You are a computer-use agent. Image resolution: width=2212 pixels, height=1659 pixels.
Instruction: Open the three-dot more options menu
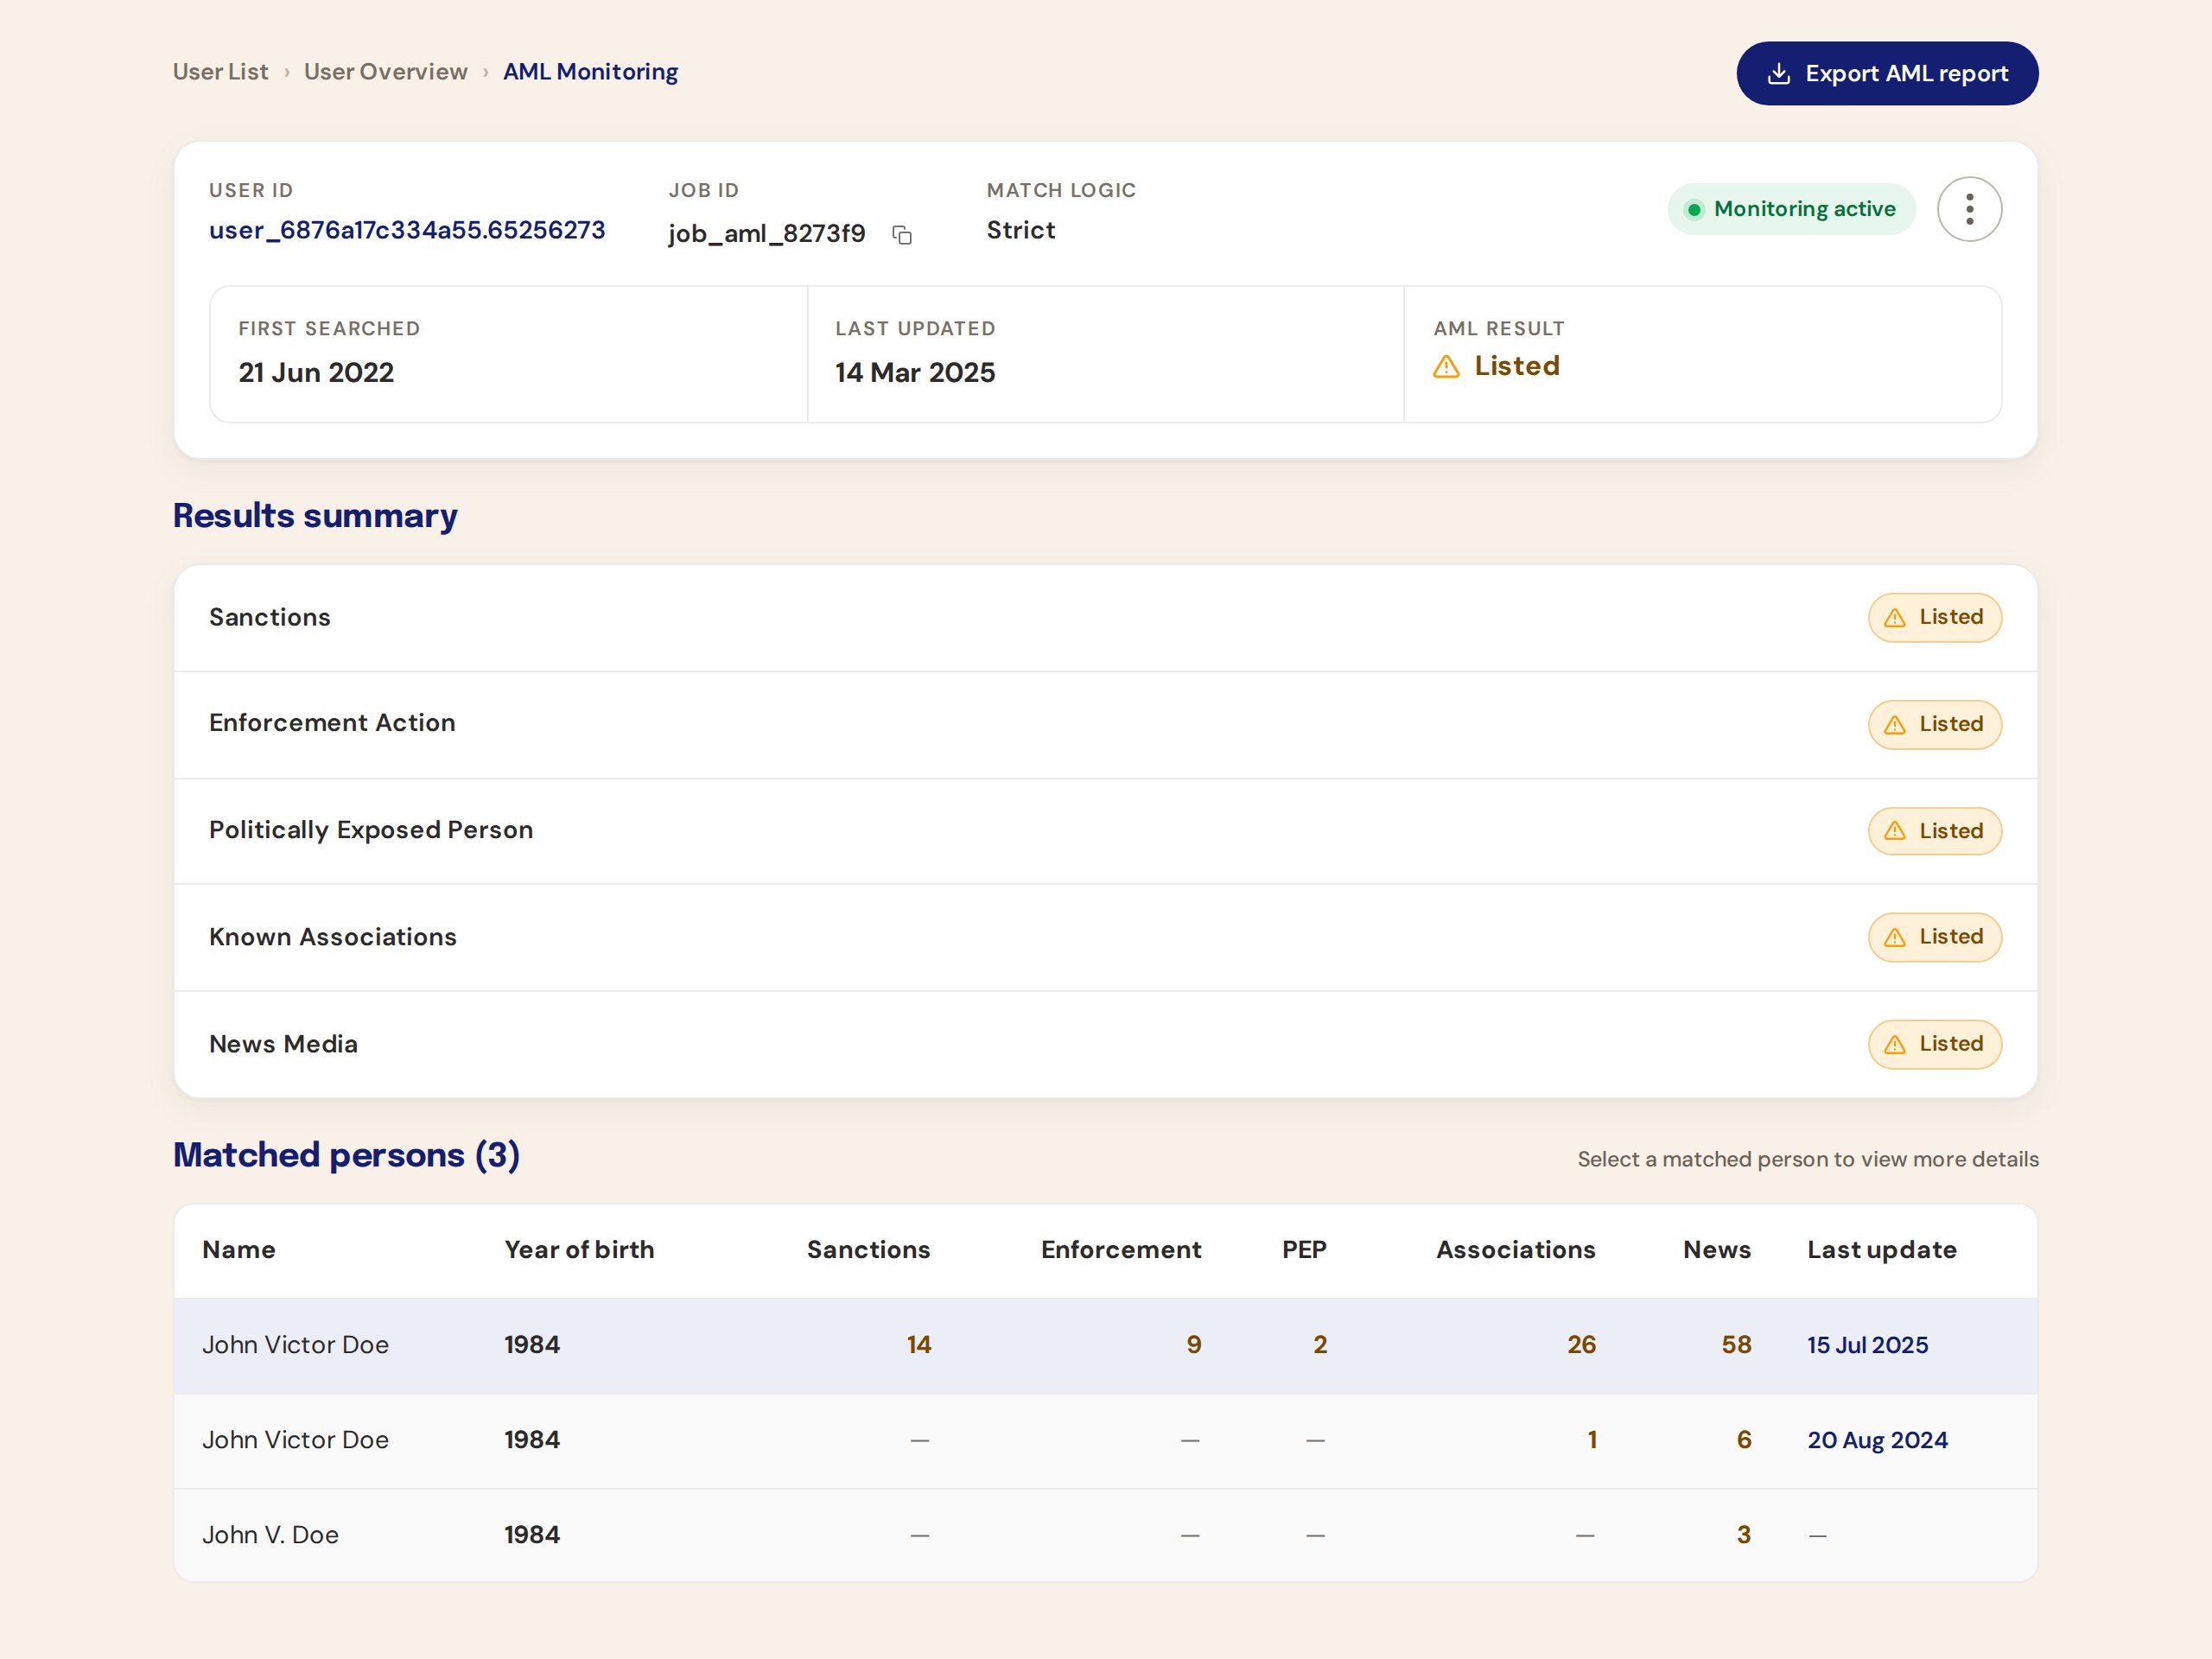(1969, 209)
